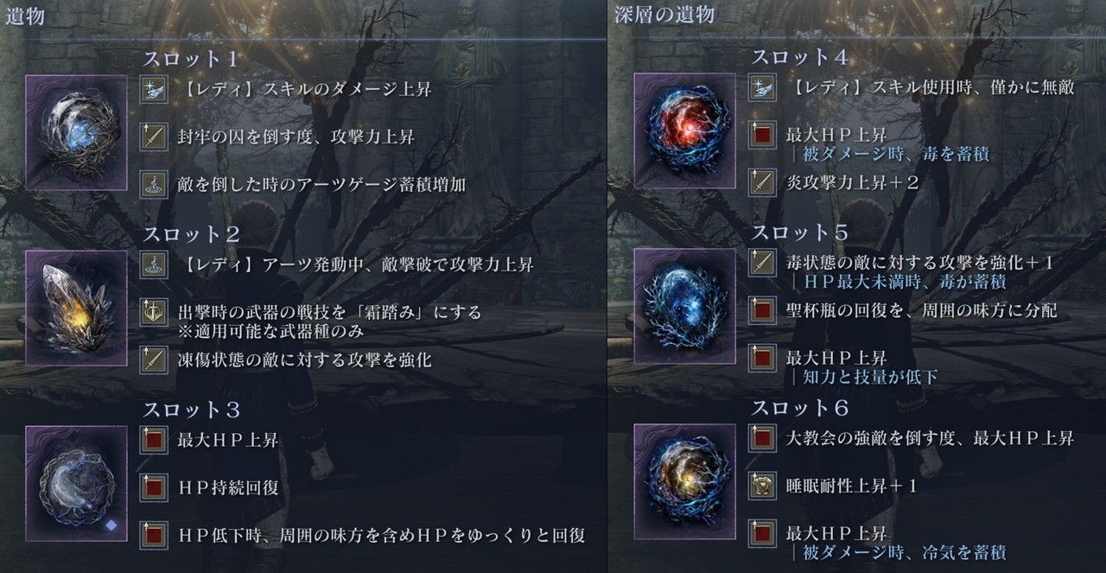Select the Slot 6 gold-blue orb deep relic
This screenshot has height=573, width=1106.
pyautogui.click(x=684, y=481)
